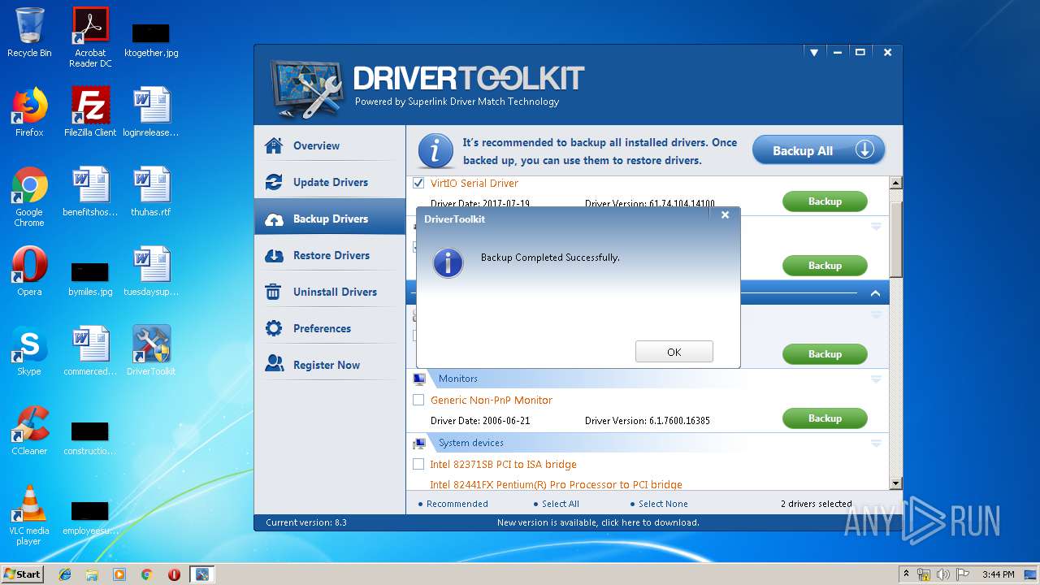Viewport: 1040px width, 585px height.
Task: Click the info icon in the banner
Action: click(x=435, y=150)
